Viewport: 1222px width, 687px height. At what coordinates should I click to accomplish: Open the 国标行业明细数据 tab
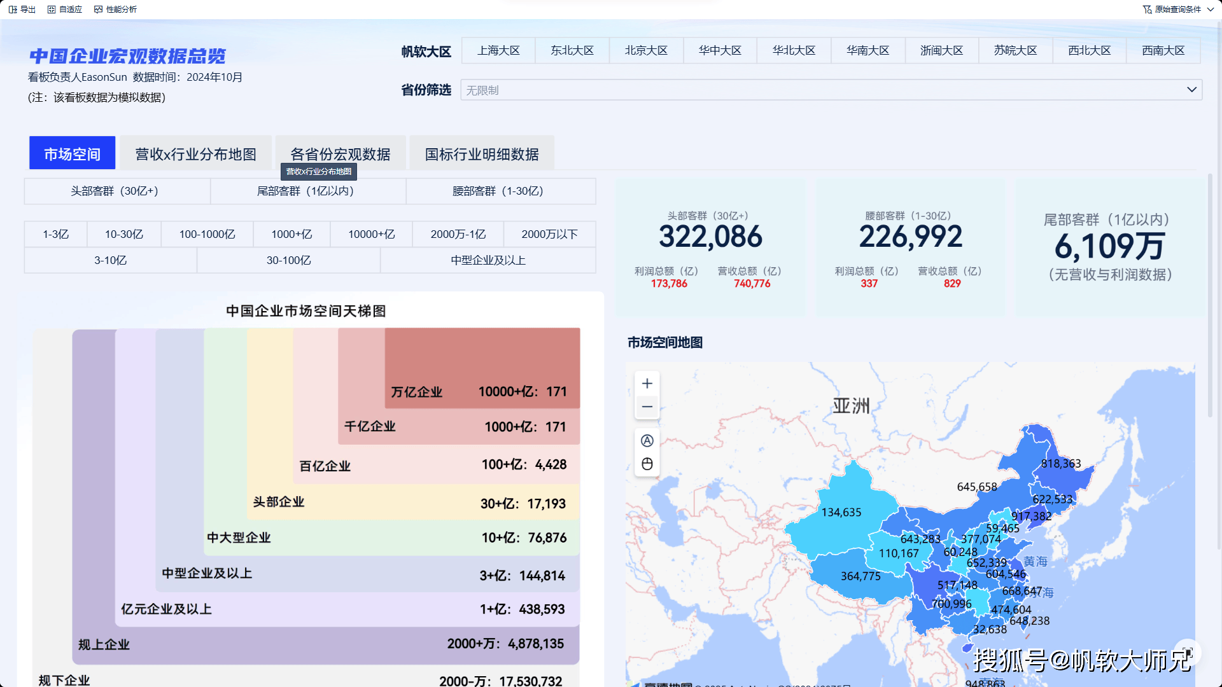[482, 153]
